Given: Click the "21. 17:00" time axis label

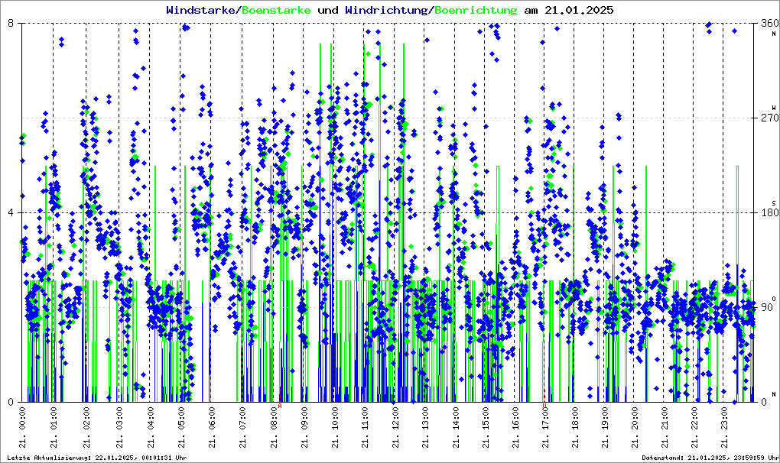Looking at the screenshot, I should click(x=544, y=427).
